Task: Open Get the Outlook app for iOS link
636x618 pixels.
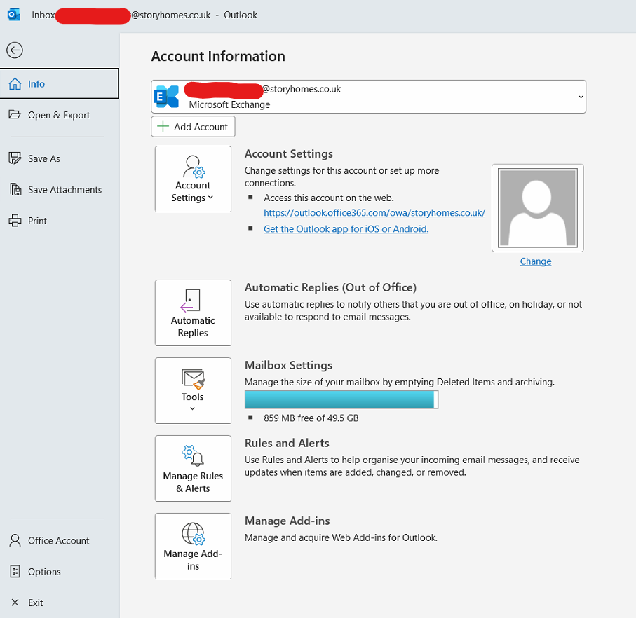Action: (x=346, y=229)
